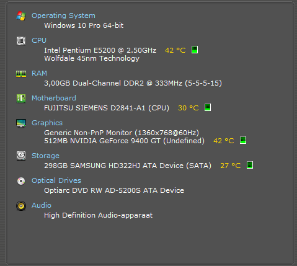The width and height of the screenshot is (297, 266).
Task: Open the Optical Drives section
Action: (x=56, y=180)
